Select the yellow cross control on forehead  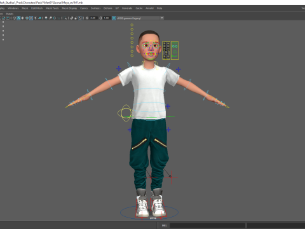154,41
